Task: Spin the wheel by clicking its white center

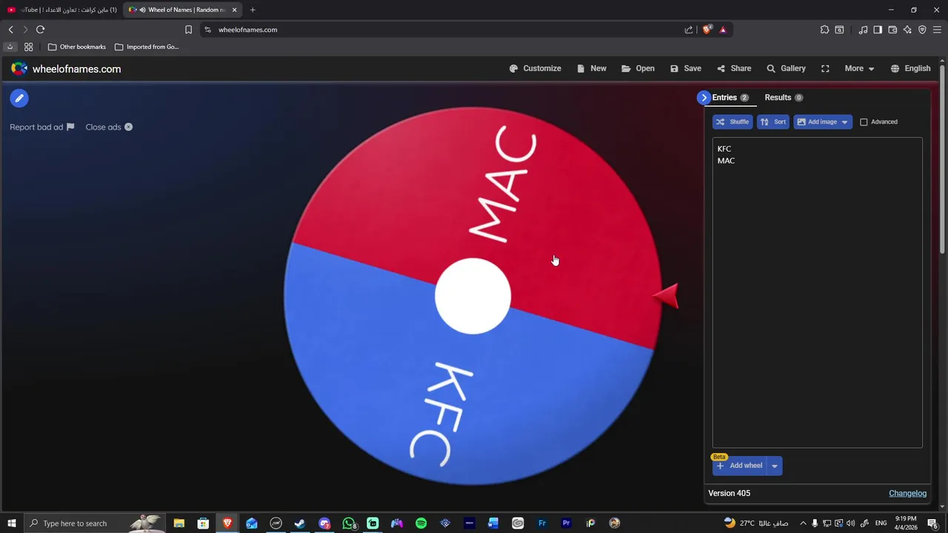Action: point(473,296)
